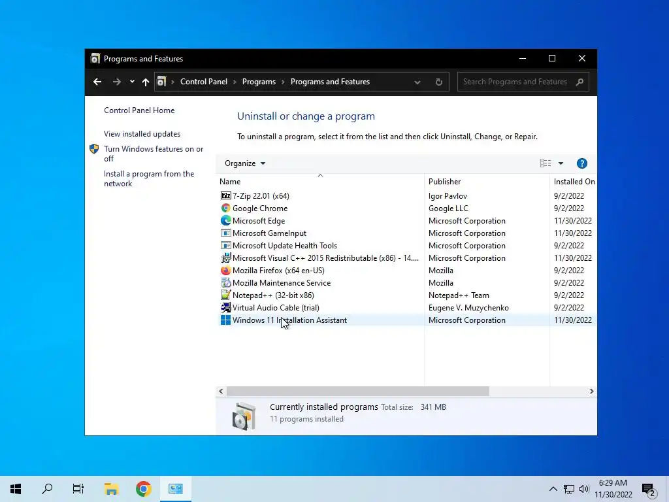Open File Explorer from the taskbar
This screenshot has height=502, width=669.
pos(111,489)
